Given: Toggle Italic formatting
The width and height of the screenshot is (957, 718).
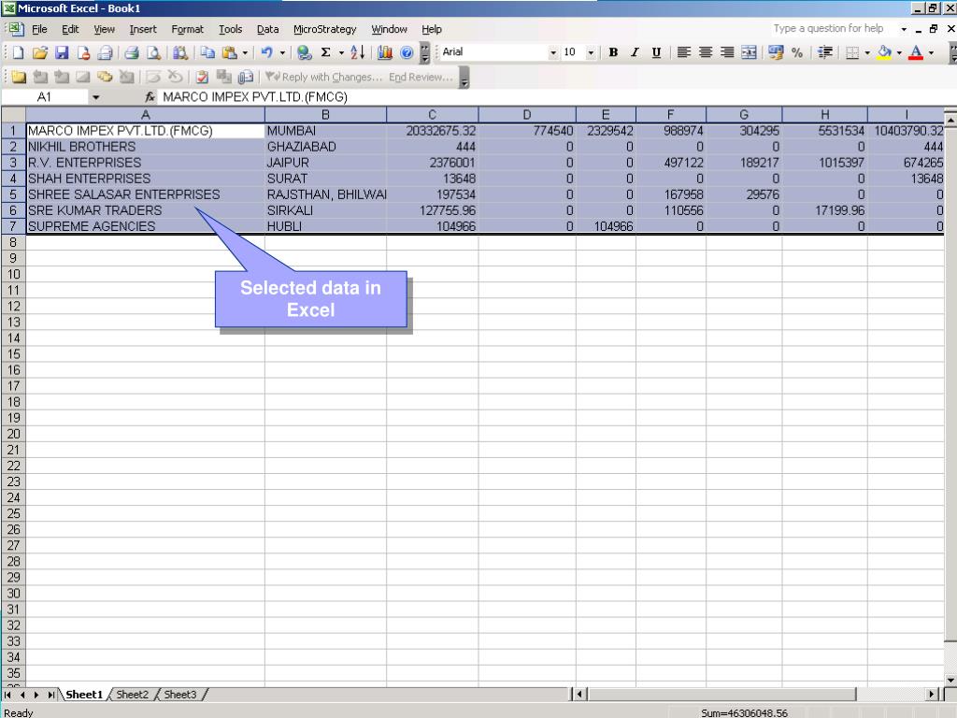Looking at the screenshot, I should [x=635, y=52].
